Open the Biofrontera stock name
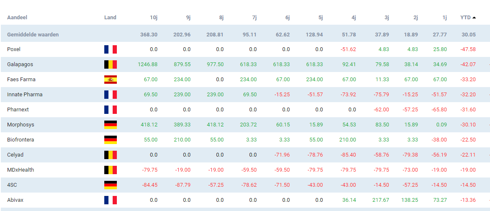Image resolution: width=490 pixels, height=211 pixels. [x=21, y=140]
